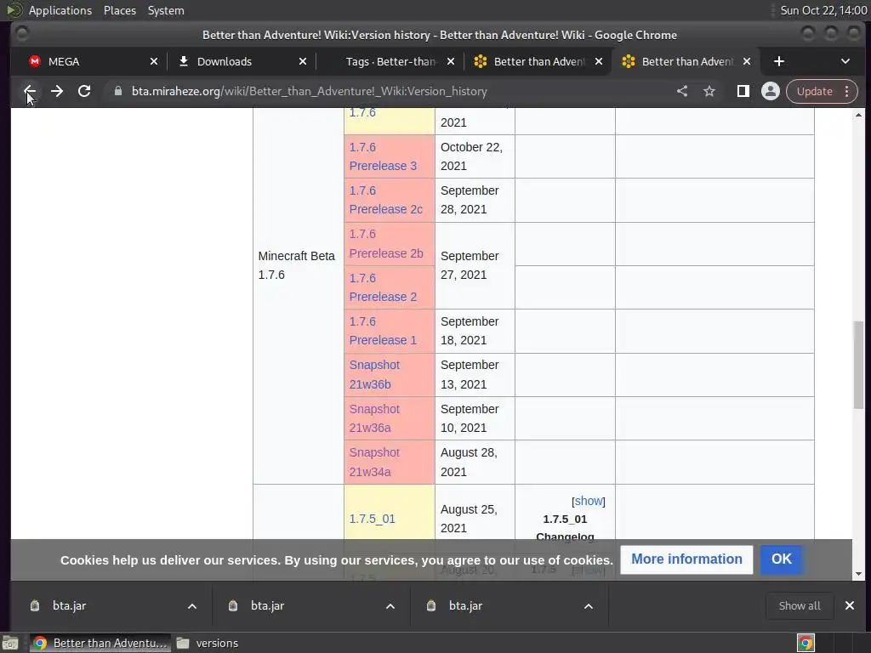Expand options for first bta.jar download

coord(192,606)
